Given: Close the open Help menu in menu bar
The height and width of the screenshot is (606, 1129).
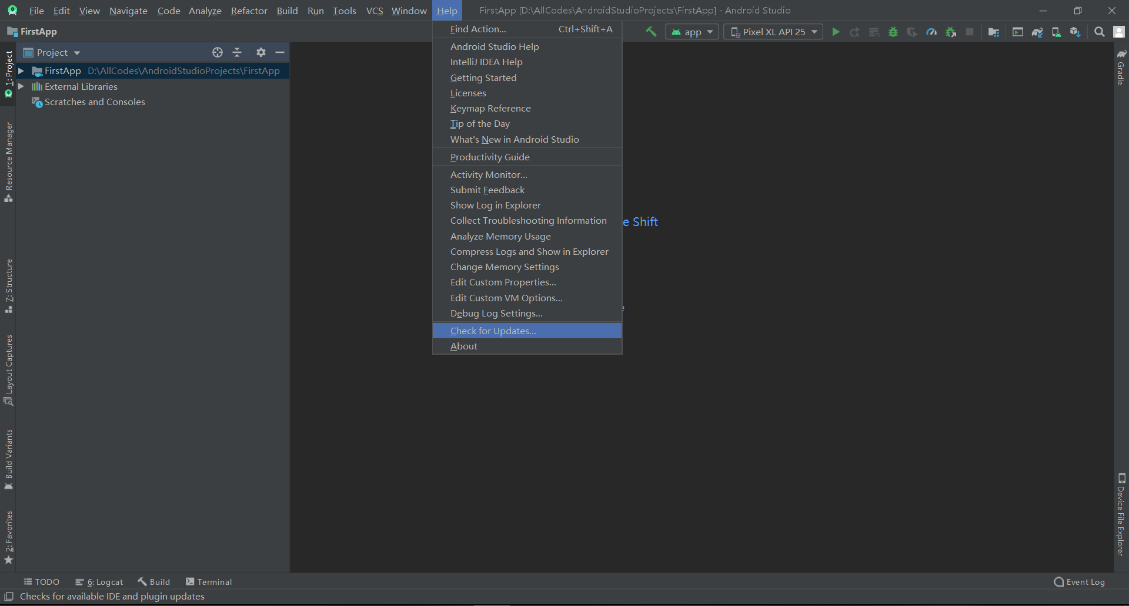Looking at the screenshot, I should [x=447, y=11].
